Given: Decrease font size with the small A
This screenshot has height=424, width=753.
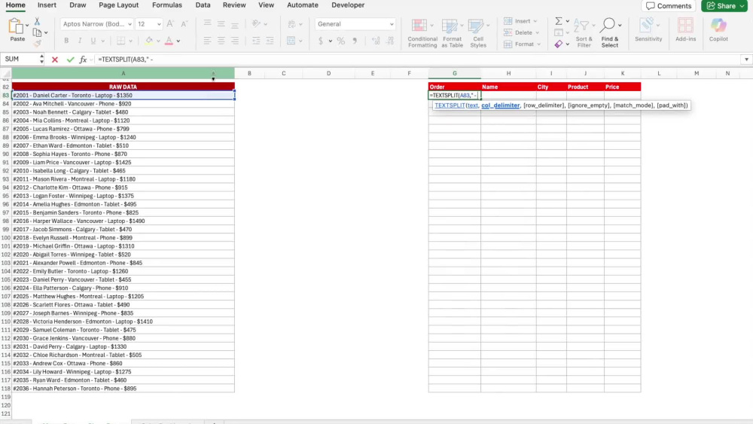Looking at the screenshot, I should click(184, 24).
